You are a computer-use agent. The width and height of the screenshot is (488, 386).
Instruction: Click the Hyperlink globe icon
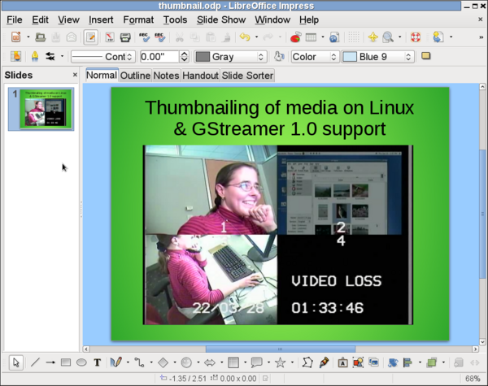click(334, 37)
